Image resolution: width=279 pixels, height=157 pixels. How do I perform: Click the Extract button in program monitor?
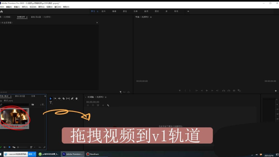[x=229, y=91]
